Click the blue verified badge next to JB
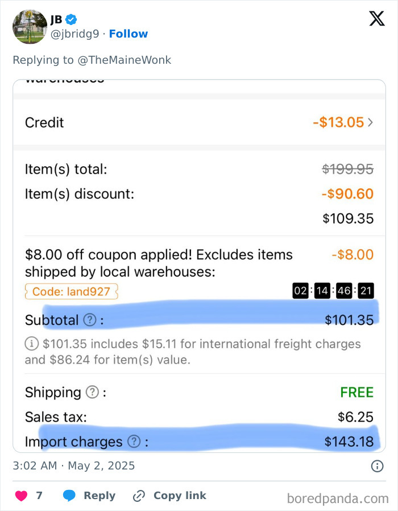Image resolution: width=398 pixels, height=511 pixels. tap(70, 19)
